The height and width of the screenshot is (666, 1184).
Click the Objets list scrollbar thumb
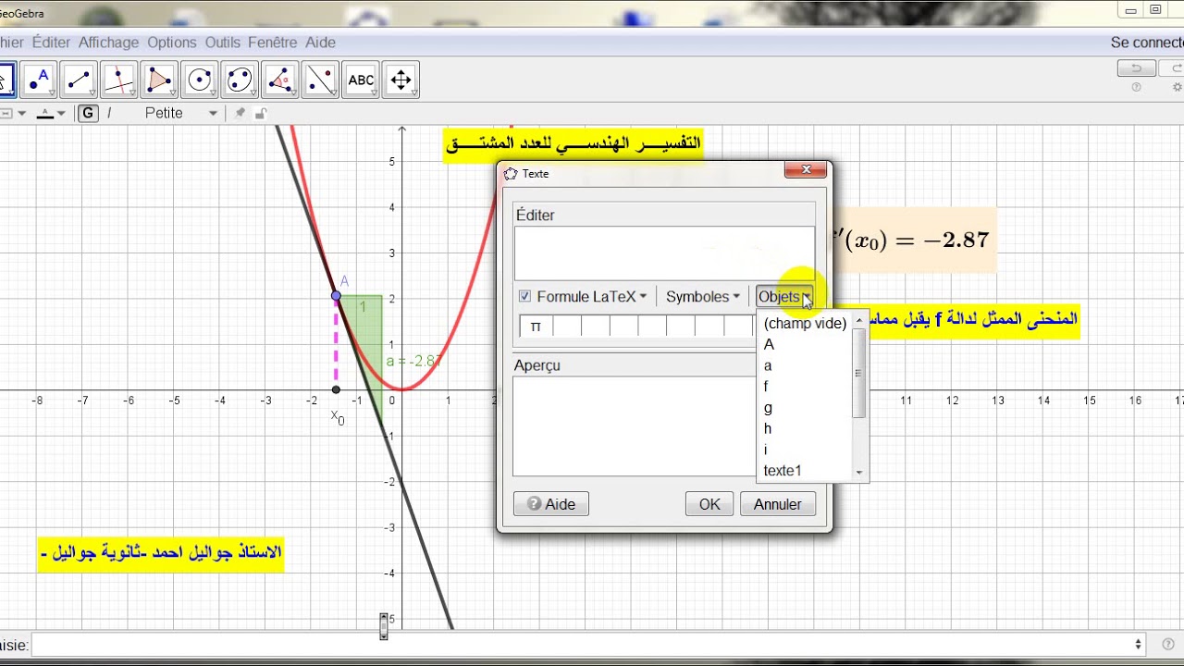[858, 373]
